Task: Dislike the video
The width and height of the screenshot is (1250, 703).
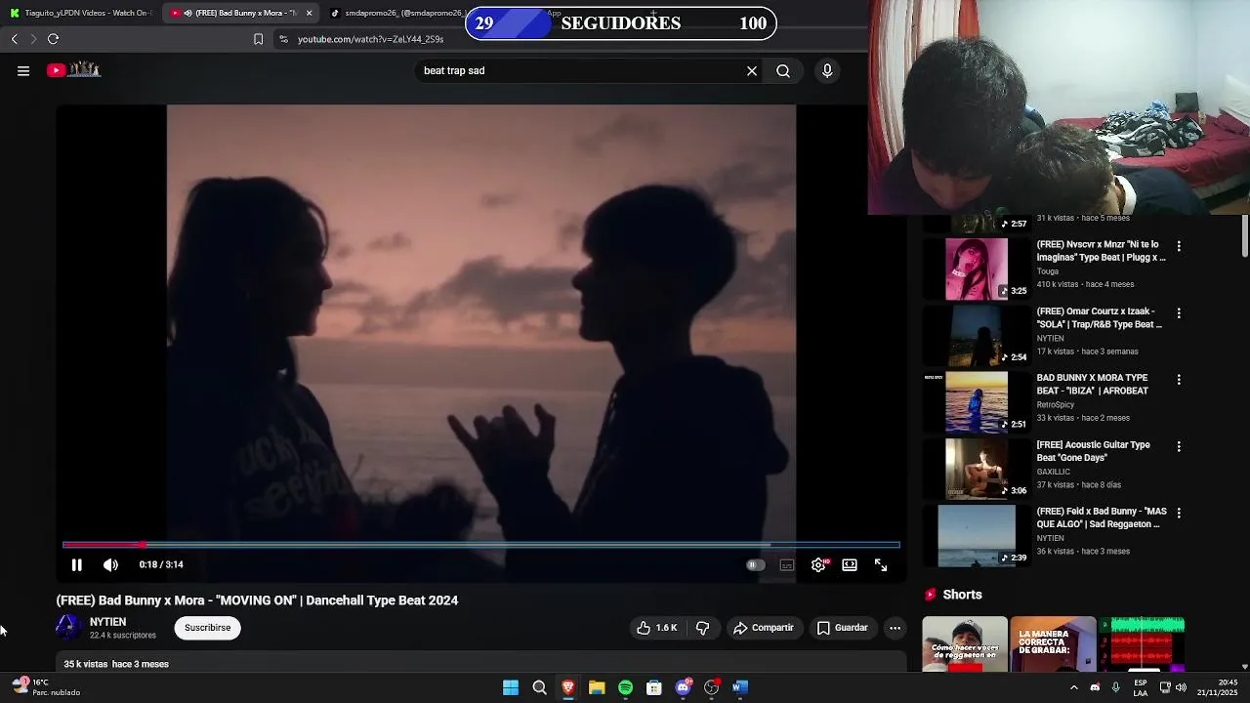Action: pyautogui.click(x=702, y=628)
